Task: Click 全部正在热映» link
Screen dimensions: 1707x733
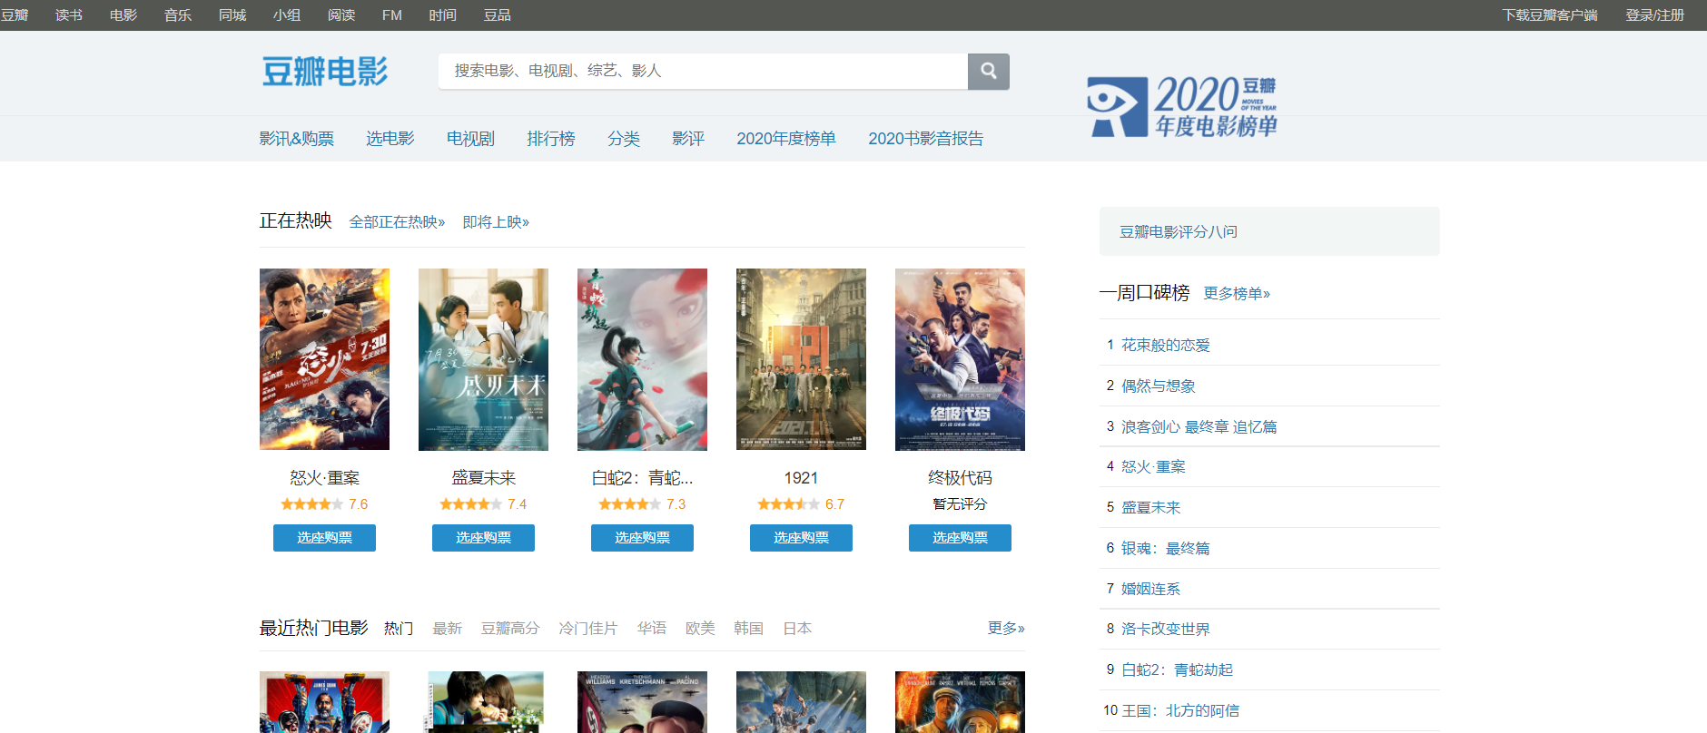Action: tap(397, 222)
